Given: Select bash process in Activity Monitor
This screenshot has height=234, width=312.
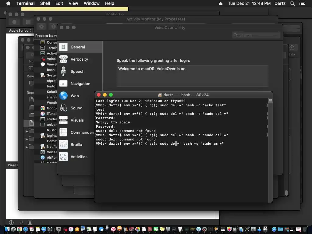Looking at the screenshot, I should (46, 70).
